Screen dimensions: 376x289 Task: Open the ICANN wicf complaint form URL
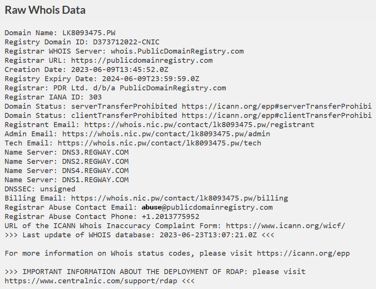pos(285,226)
